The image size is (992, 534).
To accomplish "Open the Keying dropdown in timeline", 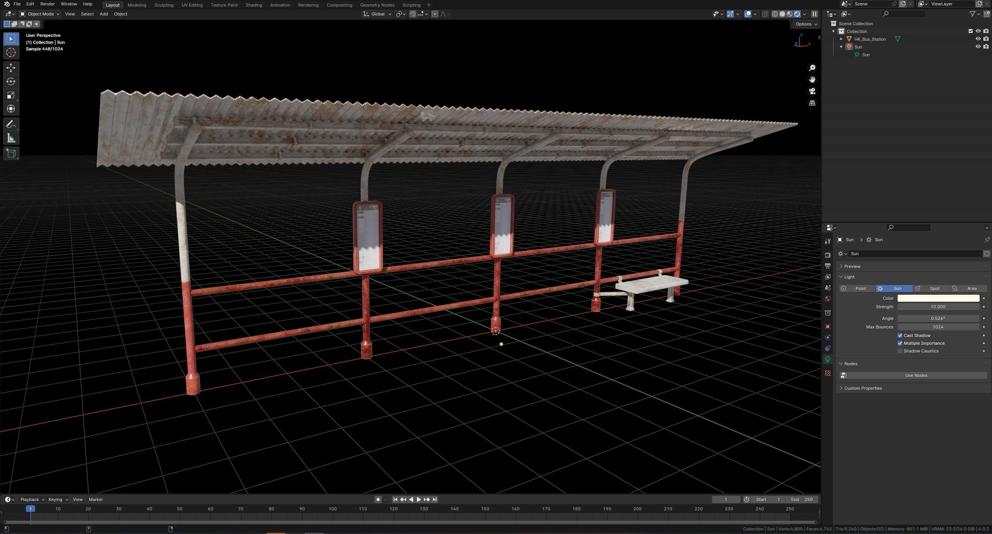I will (x=58, y=499).
